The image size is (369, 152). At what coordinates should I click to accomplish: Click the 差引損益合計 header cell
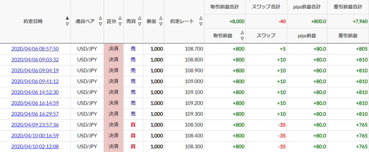[348, 7]
